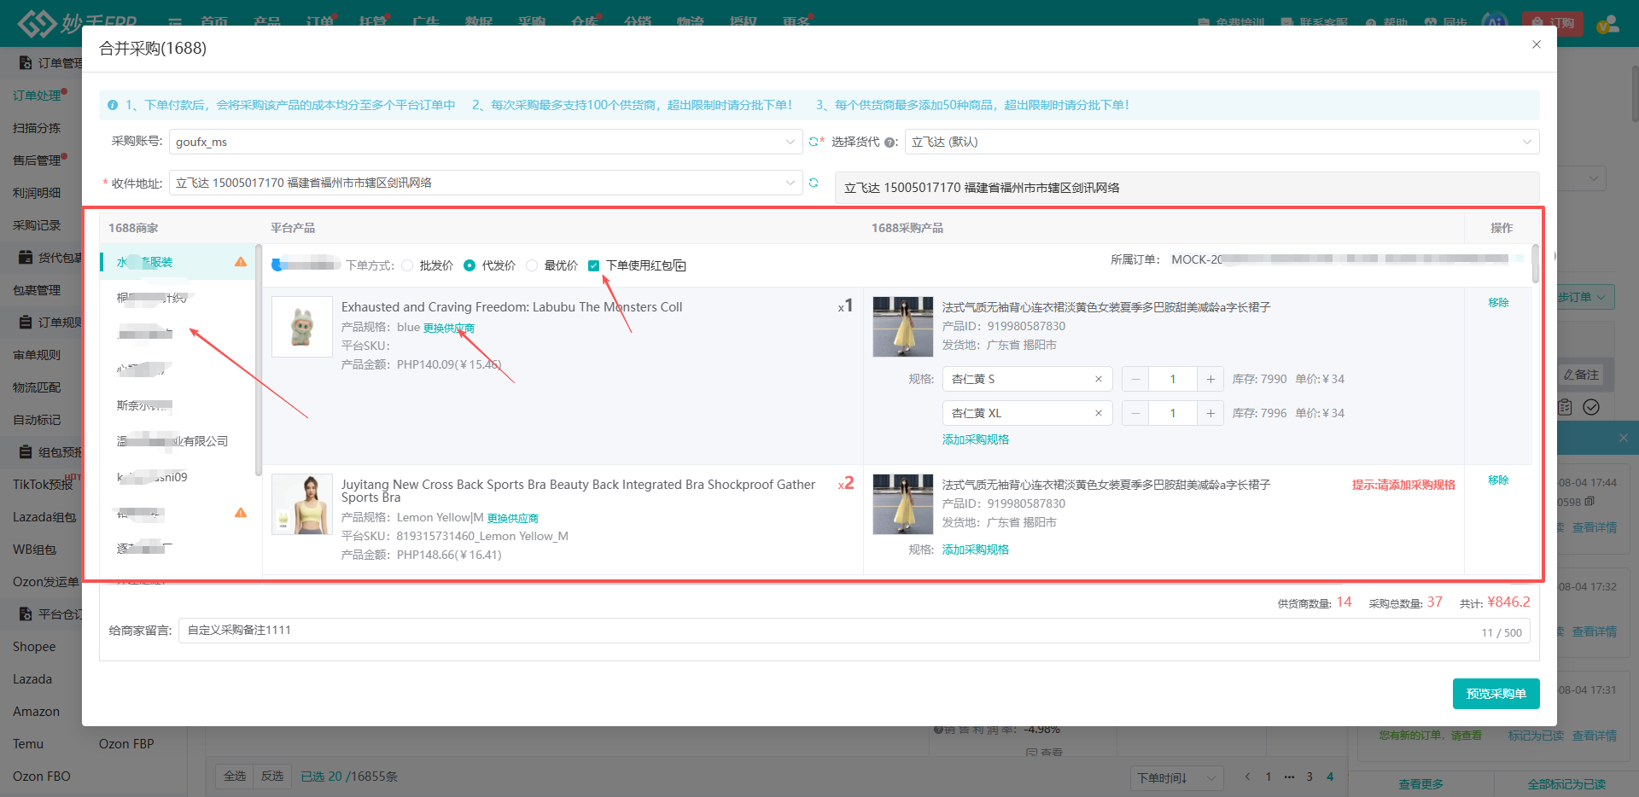Open the 杏仁黄 XL specification dropdown
The width and height of the screenshot is (1639, 797).
[x=1027, y=413]
